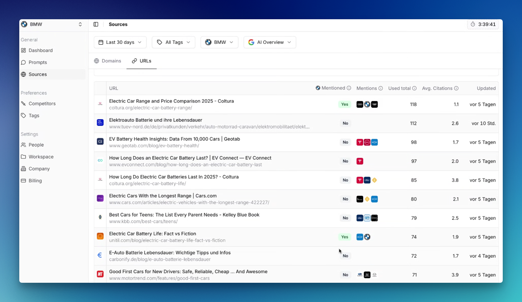Open the BMW brand filter dropdown
This screenshot has width=522, height=302.
220,42
